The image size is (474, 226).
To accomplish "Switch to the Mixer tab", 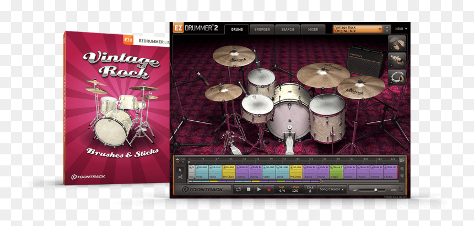I will tap(313, 29).
